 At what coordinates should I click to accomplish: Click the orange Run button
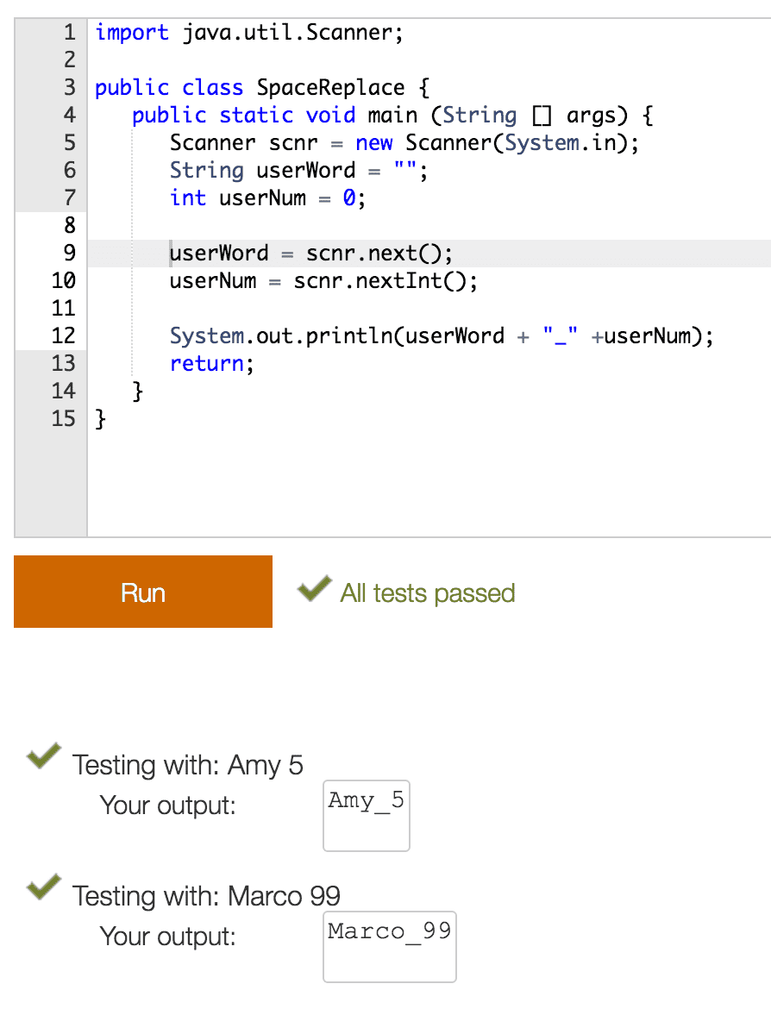[x=143, y=592]
